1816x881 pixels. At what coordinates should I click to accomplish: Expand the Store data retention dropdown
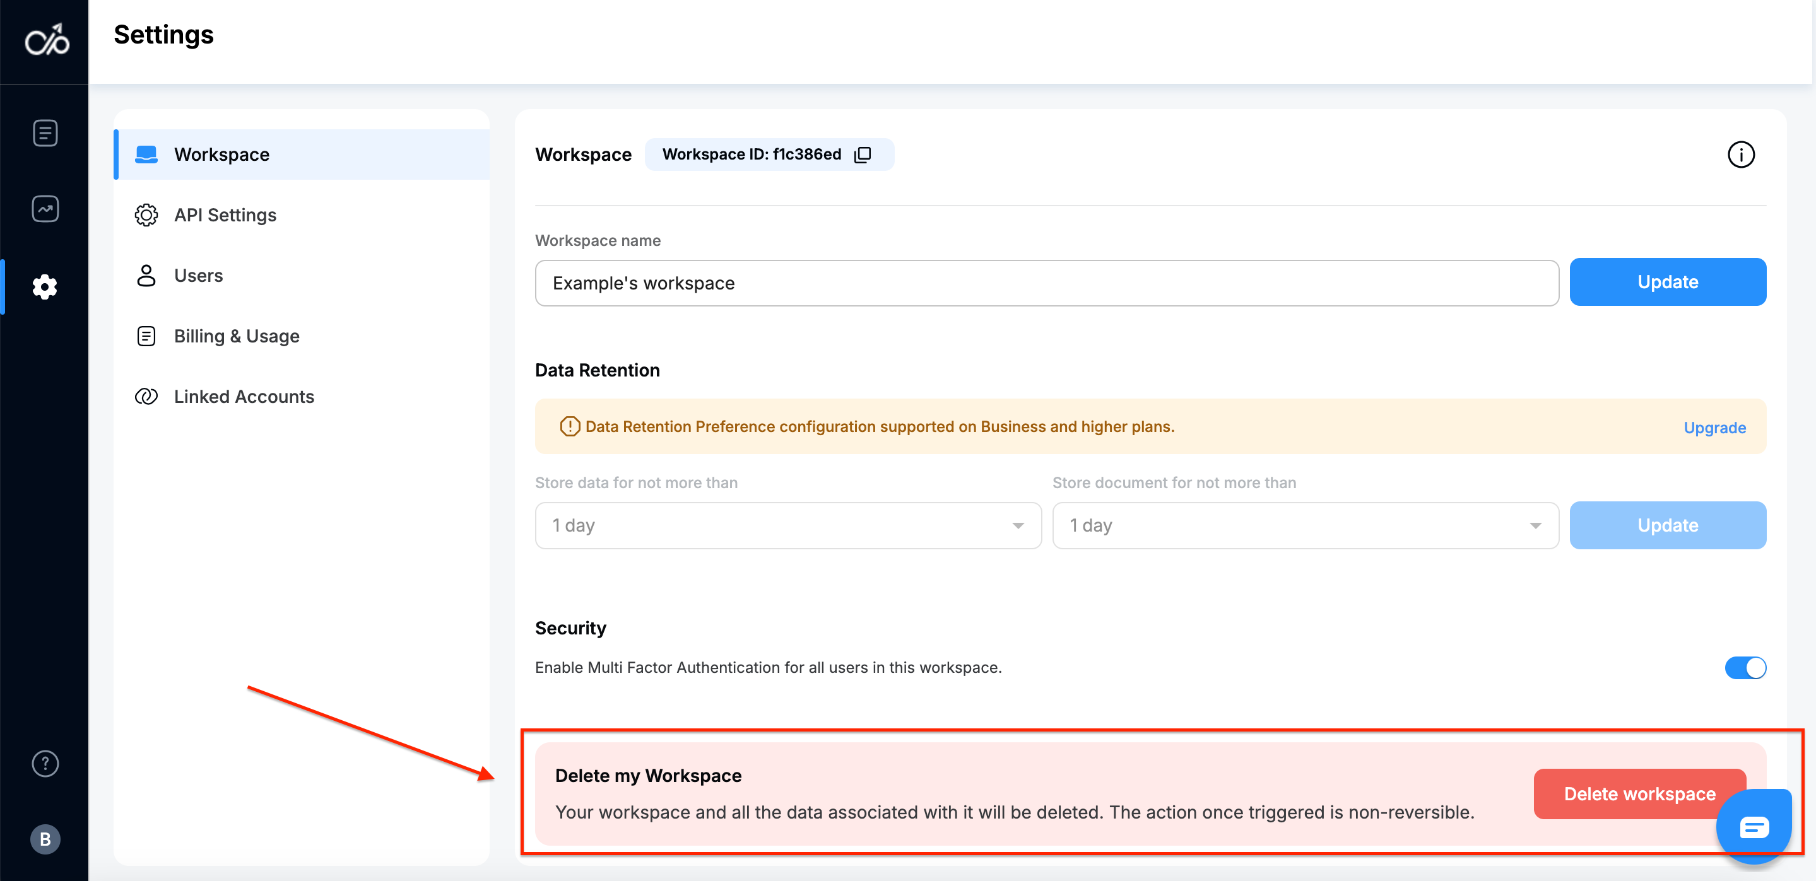click(x=787, y=525)
